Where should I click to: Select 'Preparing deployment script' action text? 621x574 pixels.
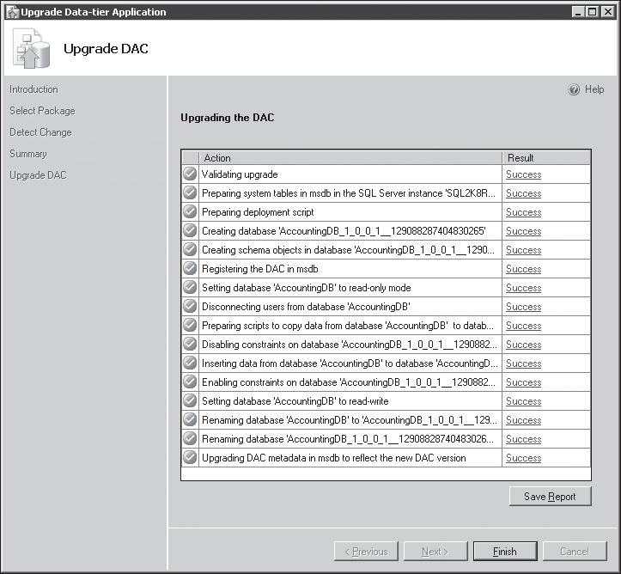(258, 212)
